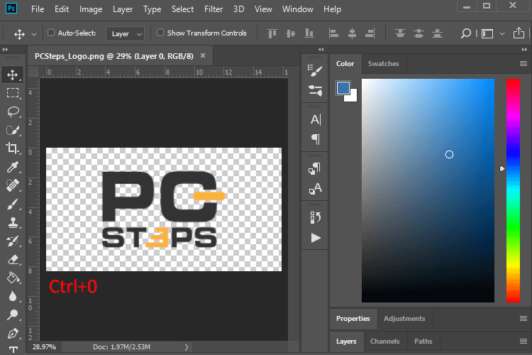532x355 pixels.
Task: Enable the Auto-Select checkbox
Action: coord(51,33)
